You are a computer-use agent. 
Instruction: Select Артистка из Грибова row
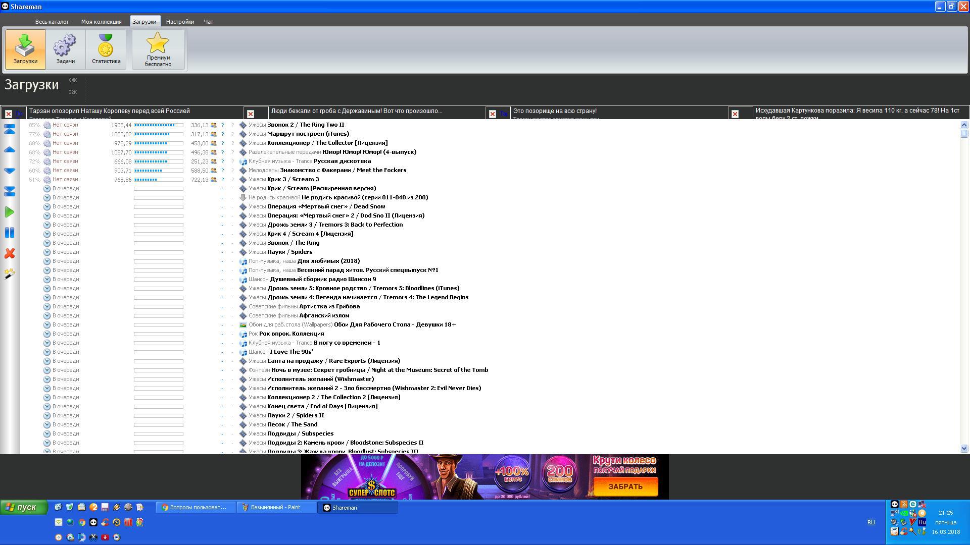329,306
